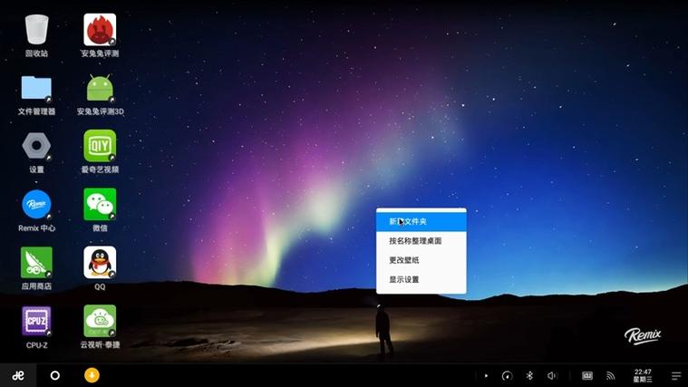Open the Remix start menu button
Image resolution: width=688 pixels, height=387 pixels.
[x=18, y=375]
